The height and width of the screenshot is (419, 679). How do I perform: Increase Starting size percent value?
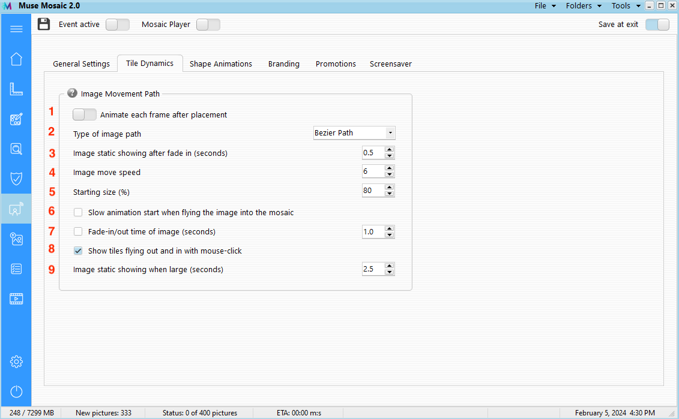click(x=389, y=187)
